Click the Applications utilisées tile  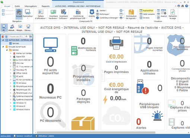pos(149,68)
